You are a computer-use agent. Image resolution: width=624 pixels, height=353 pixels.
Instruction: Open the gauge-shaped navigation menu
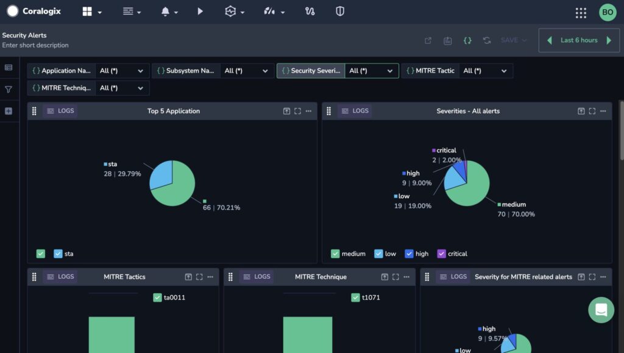click(x=274, y=12)
